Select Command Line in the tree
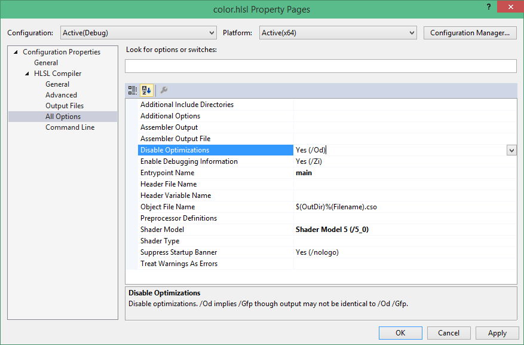Viewport: 524px width, 345px height. point(70,127)
